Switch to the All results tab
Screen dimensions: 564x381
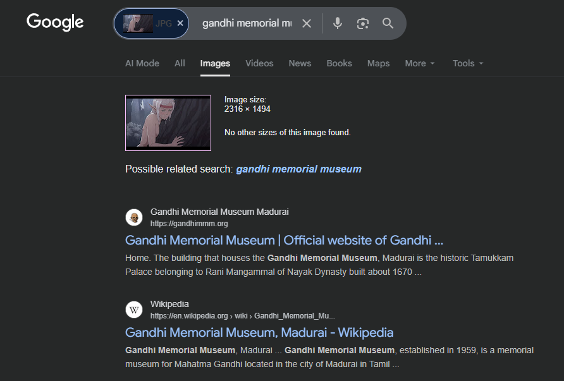(x=180, y=63)
